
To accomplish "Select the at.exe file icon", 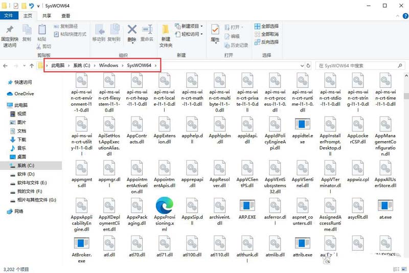I will [385, 206].
